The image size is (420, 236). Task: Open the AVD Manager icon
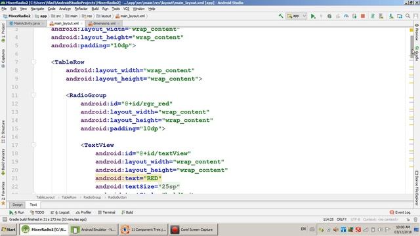[381, 16]
